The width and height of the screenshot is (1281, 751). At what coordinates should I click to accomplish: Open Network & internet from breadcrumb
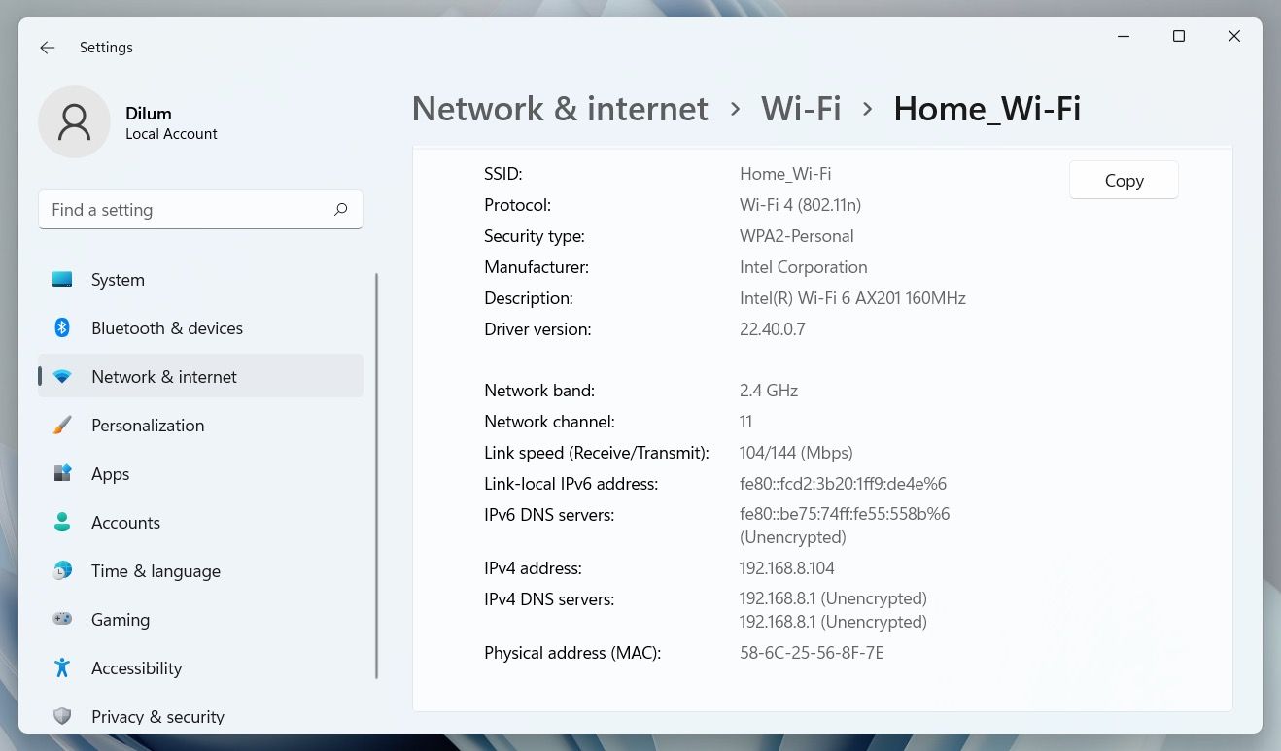click(560, 108)
